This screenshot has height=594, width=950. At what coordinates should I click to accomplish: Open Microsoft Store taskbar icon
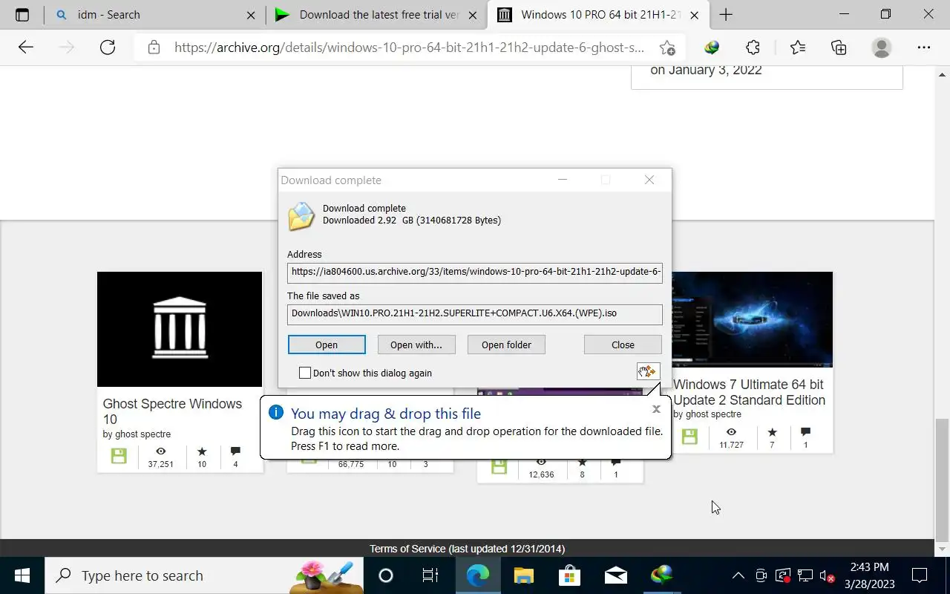(570, 575)
